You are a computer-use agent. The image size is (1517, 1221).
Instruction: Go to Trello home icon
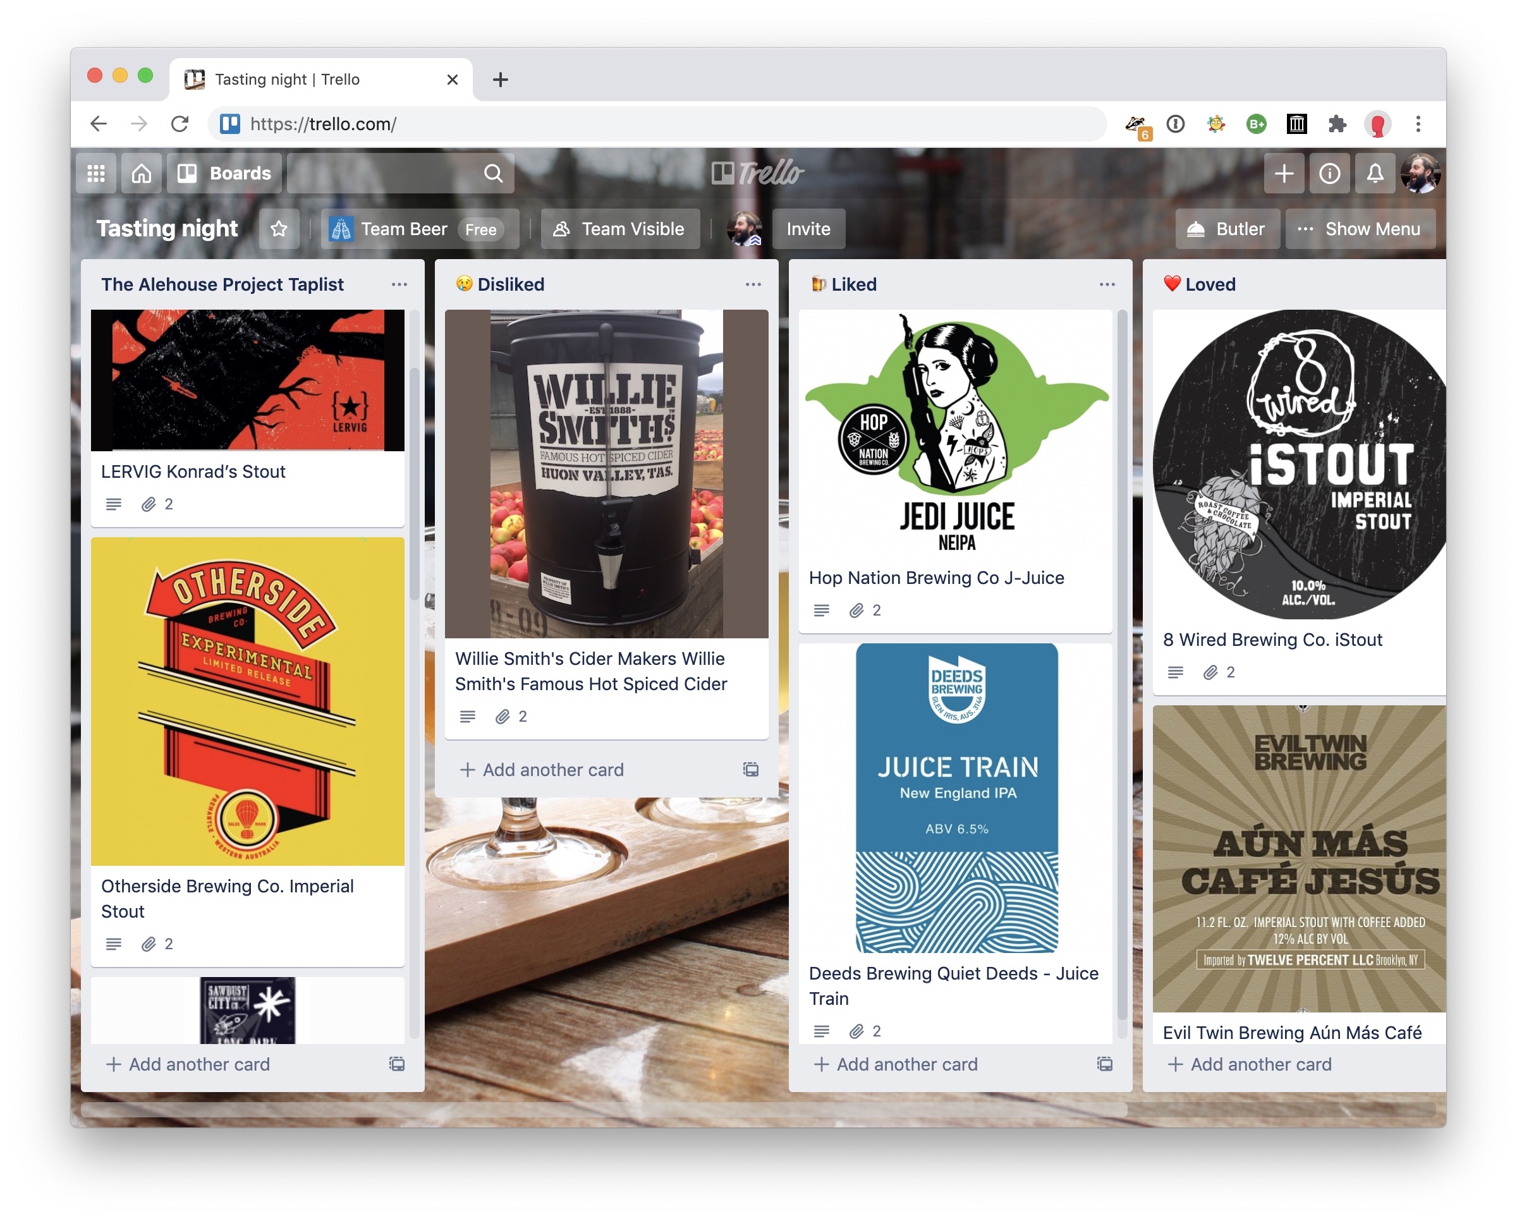click(x=142, y=173)
